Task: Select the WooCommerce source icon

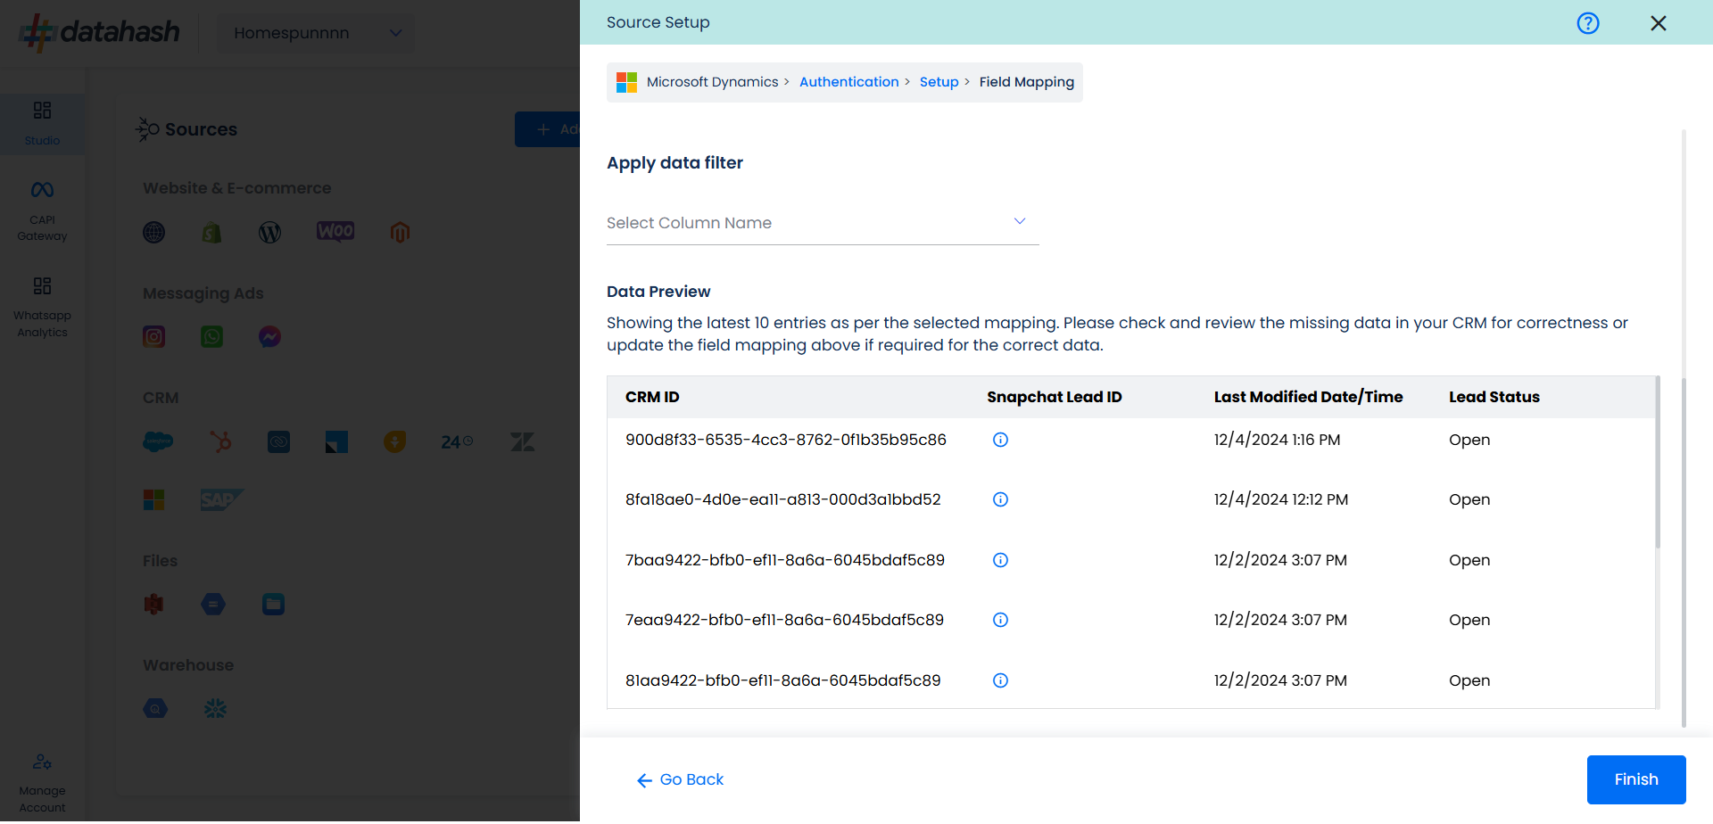Action: tap(335, 232)
